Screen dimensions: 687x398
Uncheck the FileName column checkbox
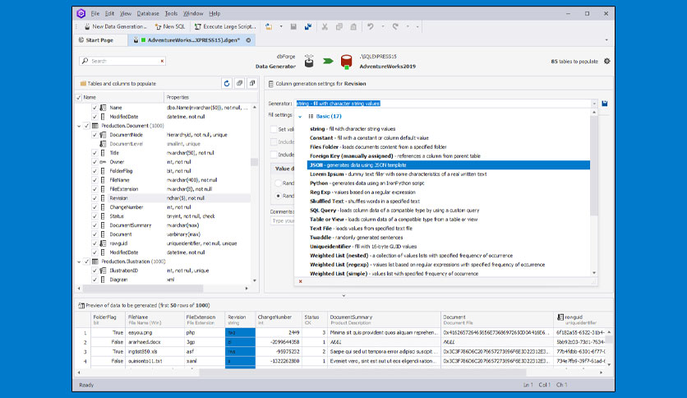95,180
